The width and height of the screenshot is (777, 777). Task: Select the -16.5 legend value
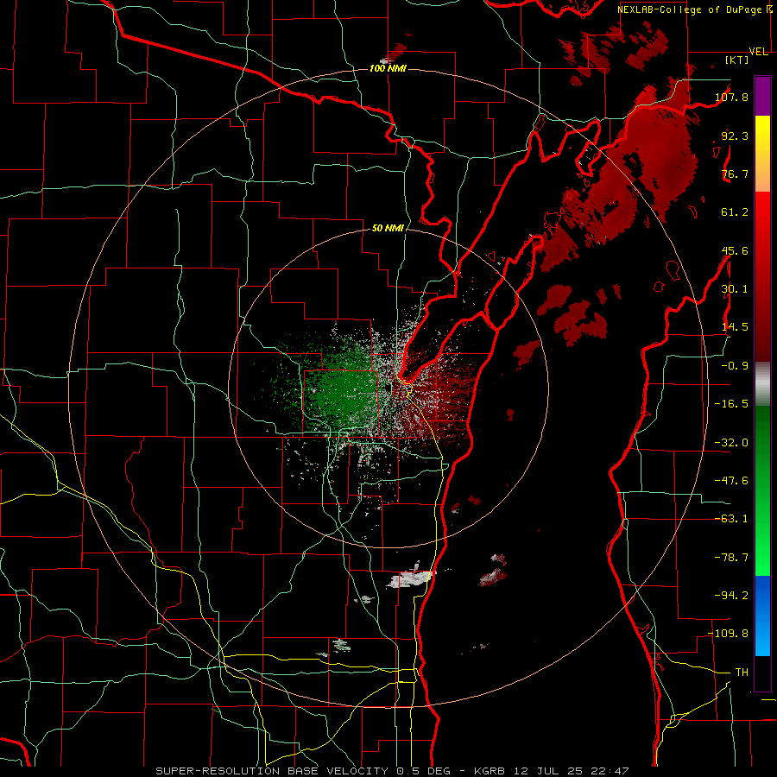pyautogui.click(x=731, y=404)
